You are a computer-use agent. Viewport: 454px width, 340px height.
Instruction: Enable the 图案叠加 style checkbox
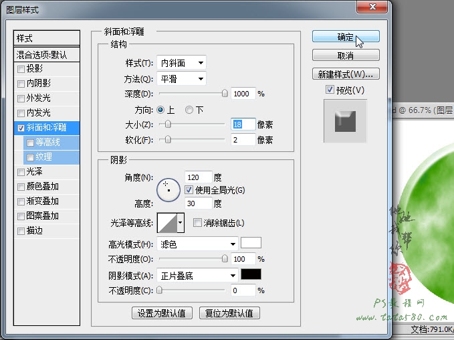(x=21, y=216)
